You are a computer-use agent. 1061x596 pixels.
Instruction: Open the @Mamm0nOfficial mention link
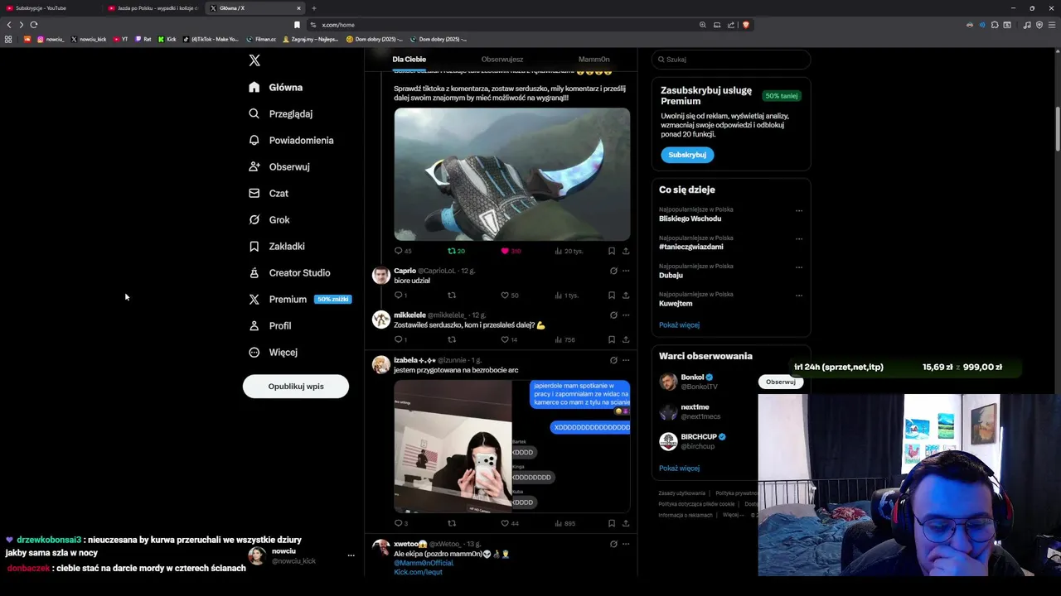coord(424,563)
